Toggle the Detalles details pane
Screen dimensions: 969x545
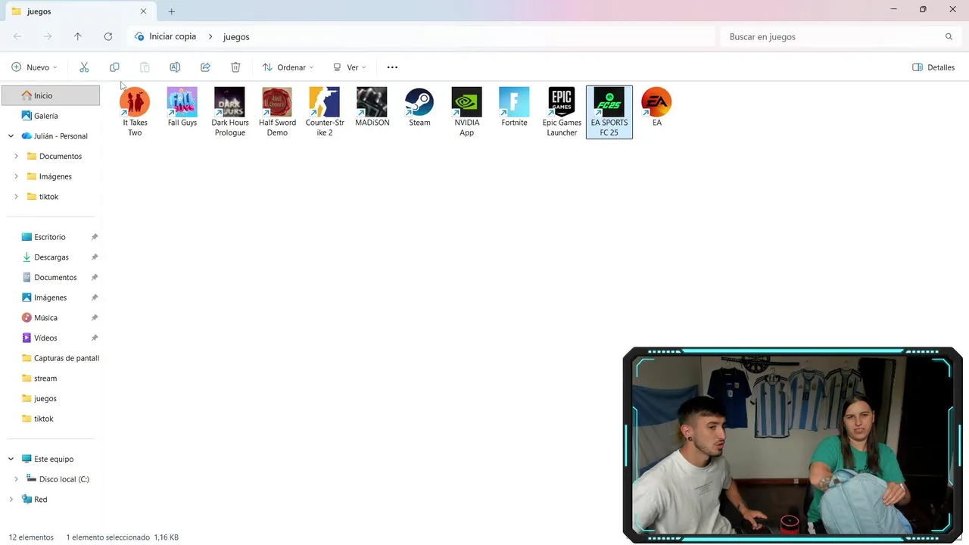(933, 67)
